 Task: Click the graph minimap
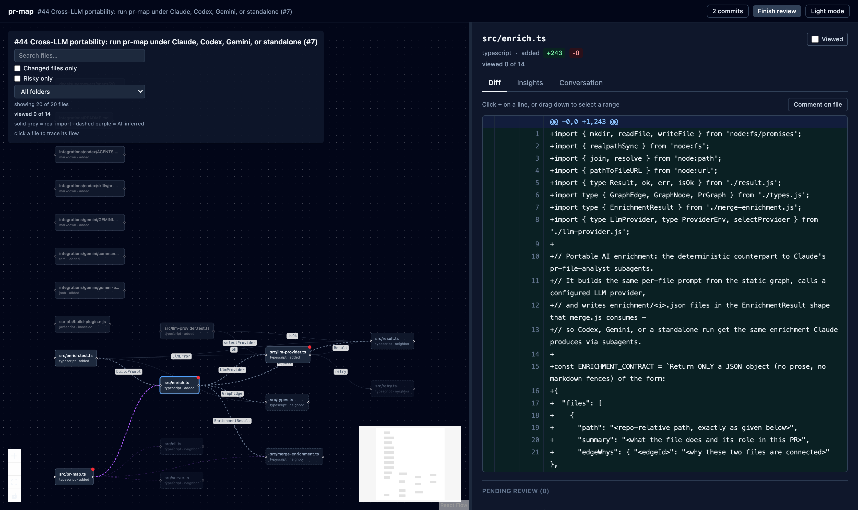410,464
